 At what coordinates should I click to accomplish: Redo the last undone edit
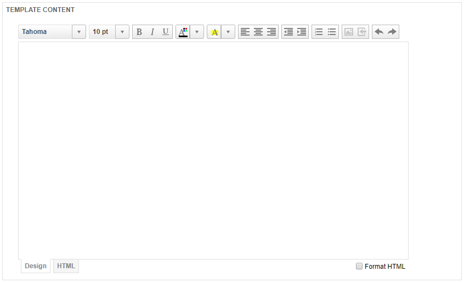392,32
